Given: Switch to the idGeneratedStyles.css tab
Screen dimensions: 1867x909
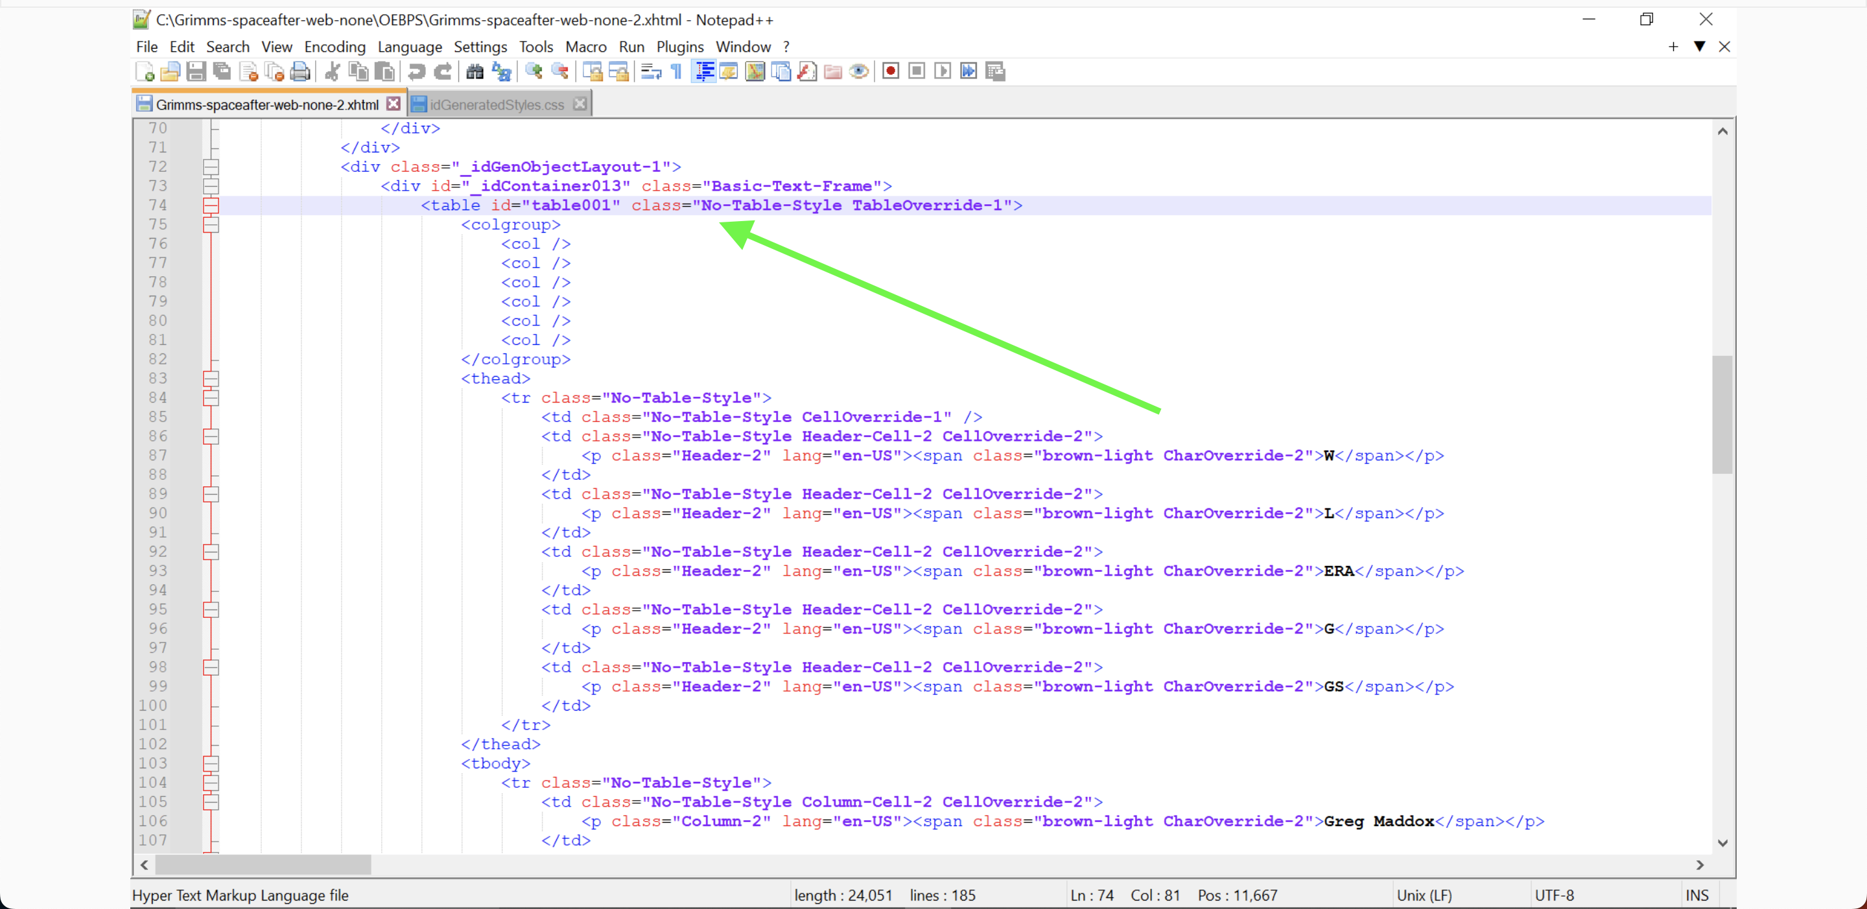Looking at the screenshot, I should pyautogui.click(x=497, y=104).
